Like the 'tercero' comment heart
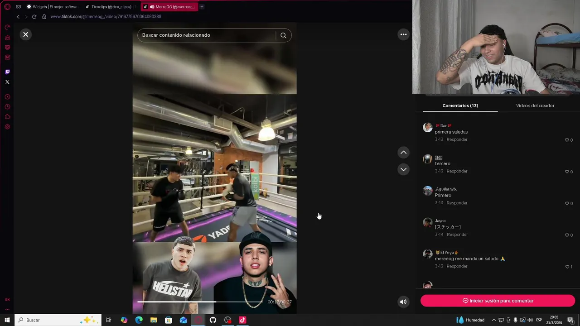 pos(567,172)
